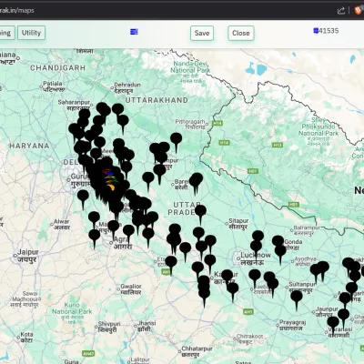364x364 pixels.
Task: Click the Prayagraj city label
Action: 292,325
